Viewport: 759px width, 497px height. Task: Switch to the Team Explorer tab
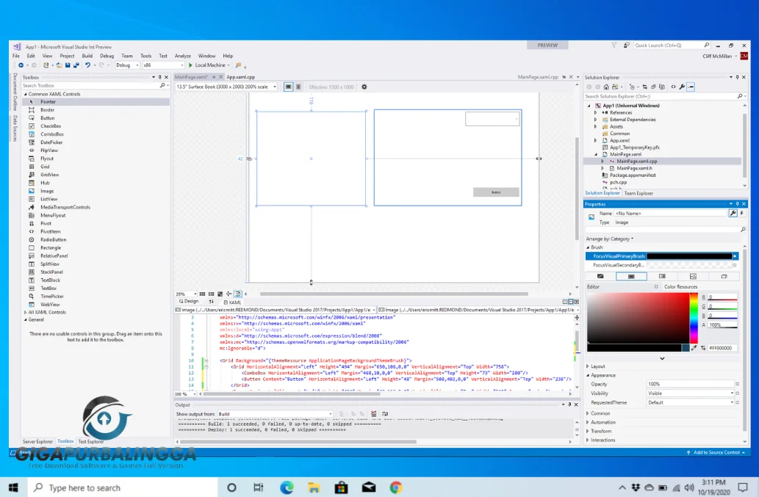639,193
